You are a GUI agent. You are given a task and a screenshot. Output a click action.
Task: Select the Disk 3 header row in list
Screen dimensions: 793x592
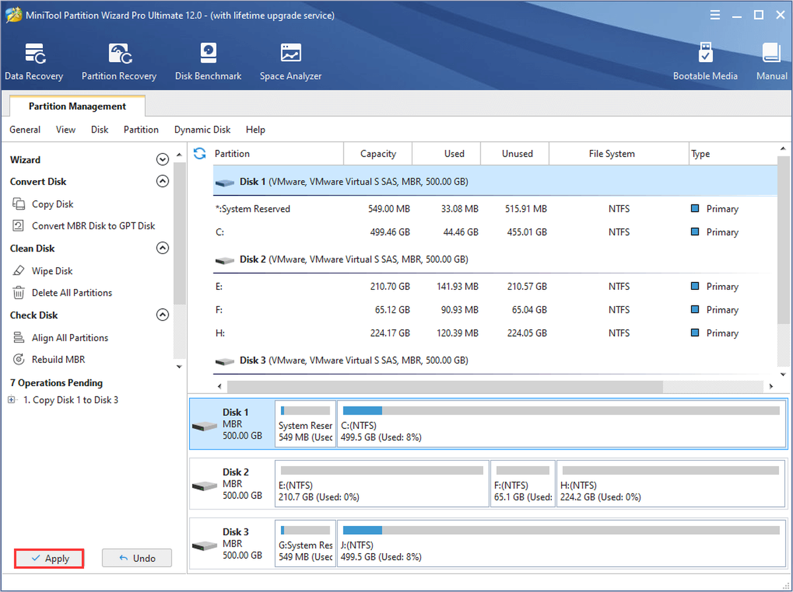point(495,360)
